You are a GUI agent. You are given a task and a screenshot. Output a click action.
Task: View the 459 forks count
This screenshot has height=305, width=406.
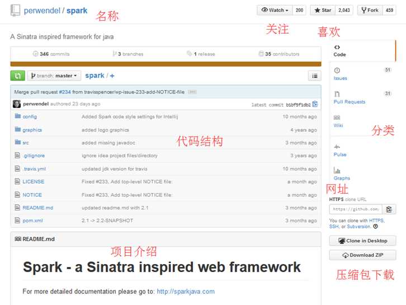click(x=389, y=10)
